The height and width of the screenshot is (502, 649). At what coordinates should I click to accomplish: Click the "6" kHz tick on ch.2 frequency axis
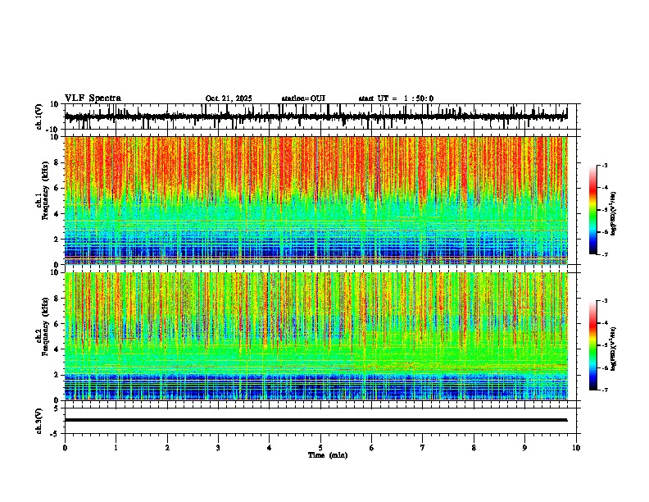(57, 324)
